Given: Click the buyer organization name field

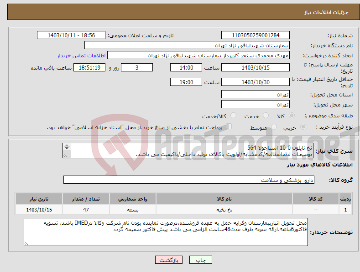Looking at the screenshot, I should [x=187, y=45].
